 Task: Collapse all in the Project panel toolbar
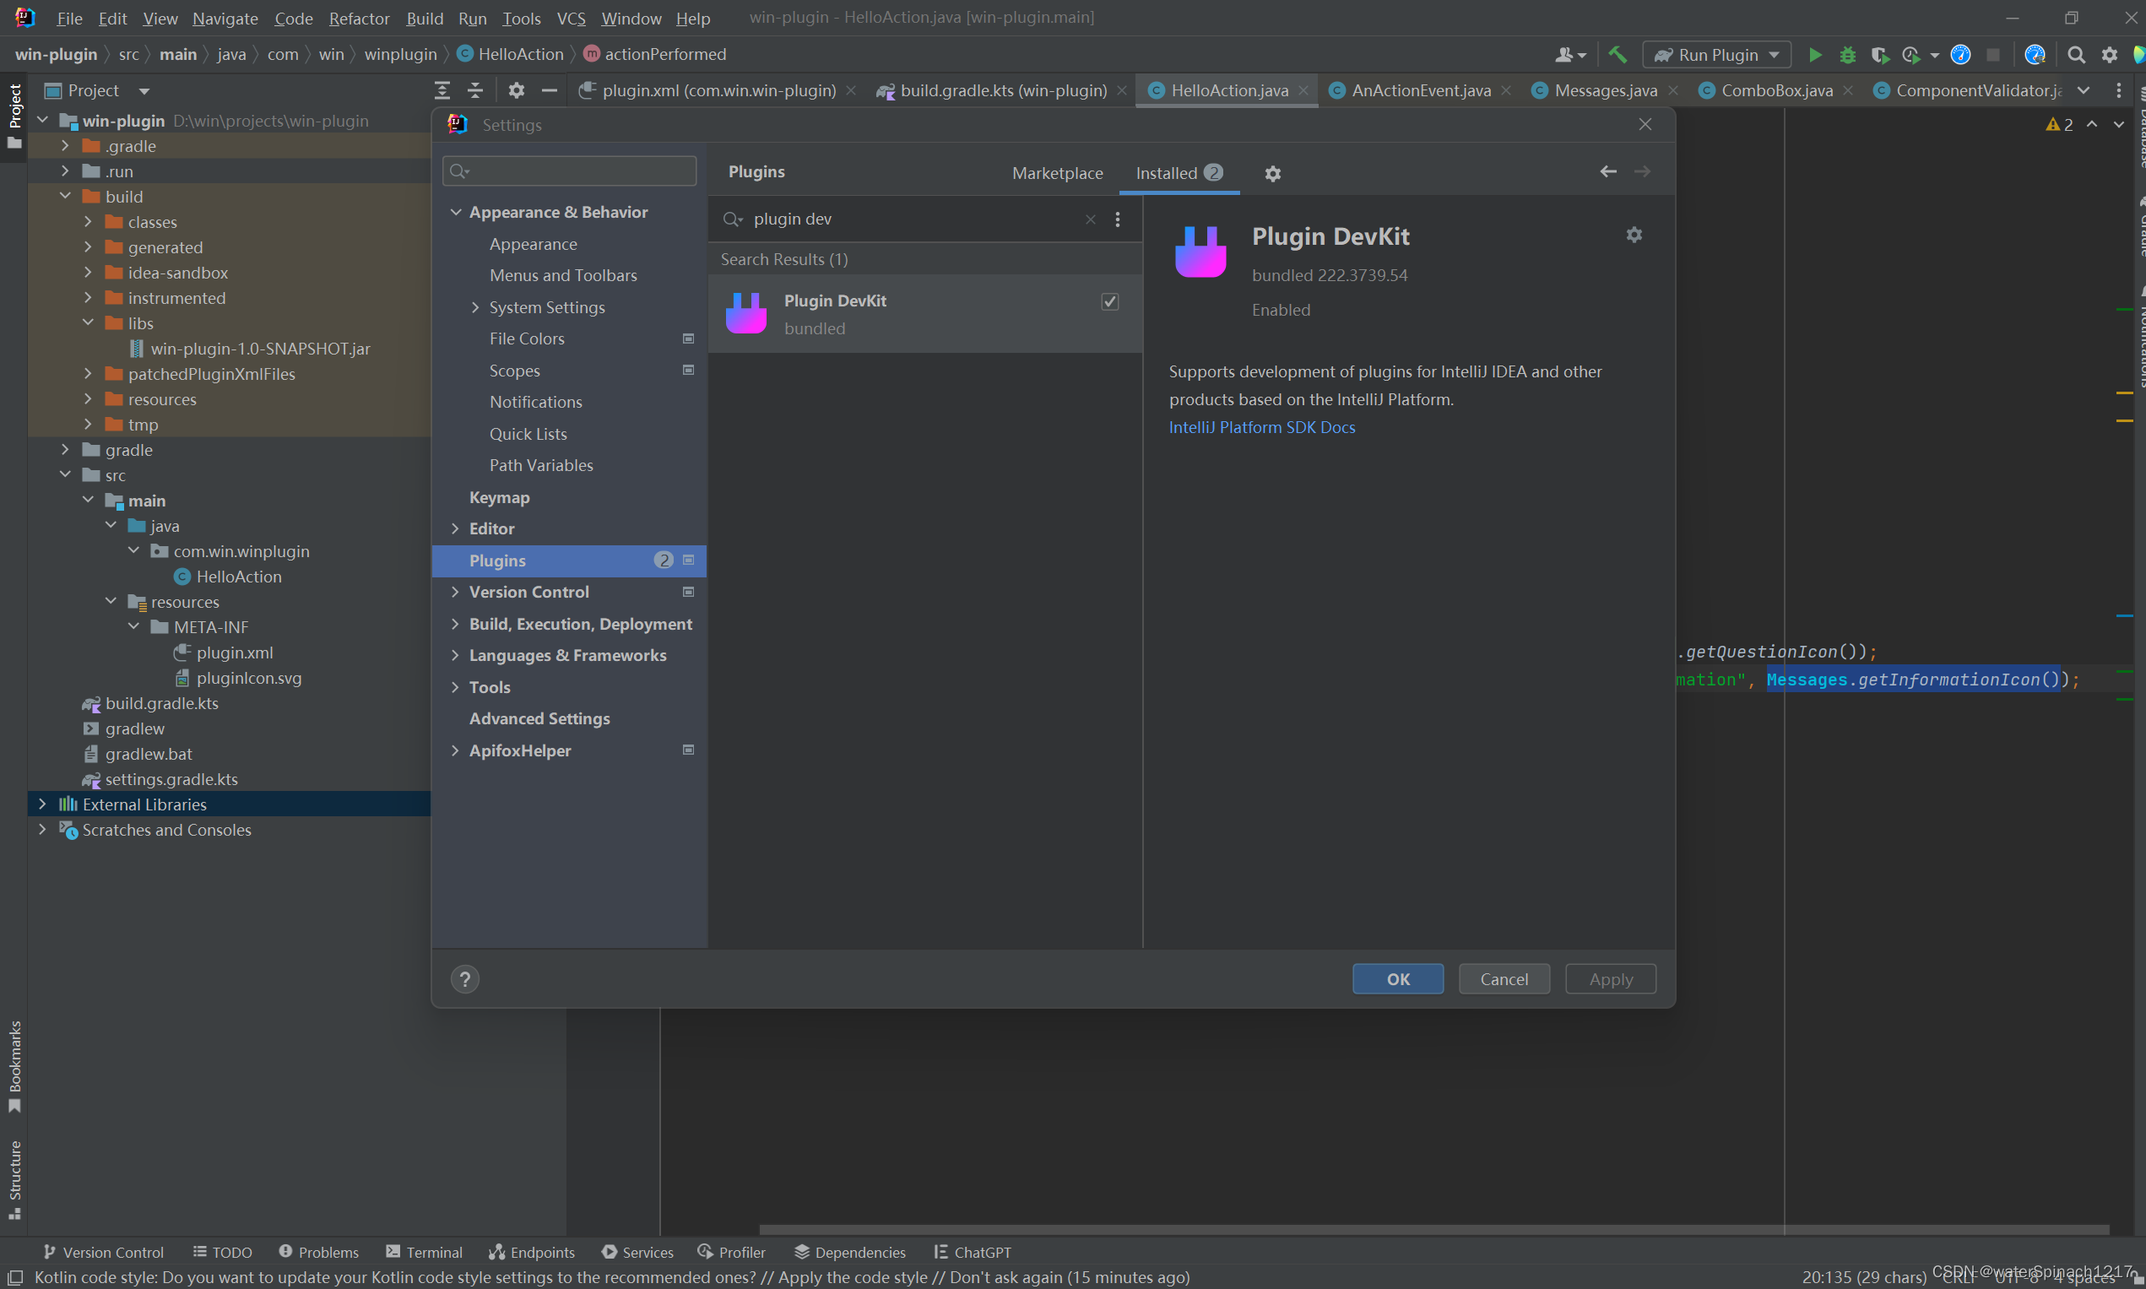475,90
